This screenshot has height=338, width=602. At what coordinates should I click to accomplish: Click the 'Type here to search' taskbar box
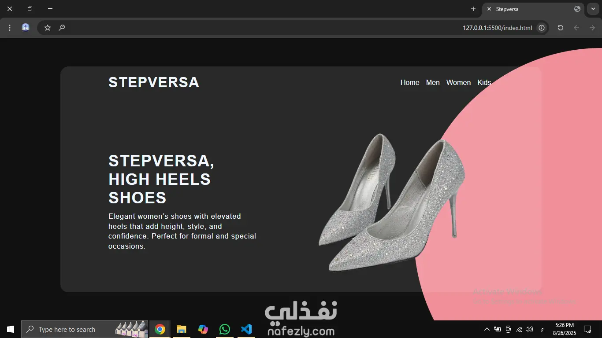[x=85, y=329]
